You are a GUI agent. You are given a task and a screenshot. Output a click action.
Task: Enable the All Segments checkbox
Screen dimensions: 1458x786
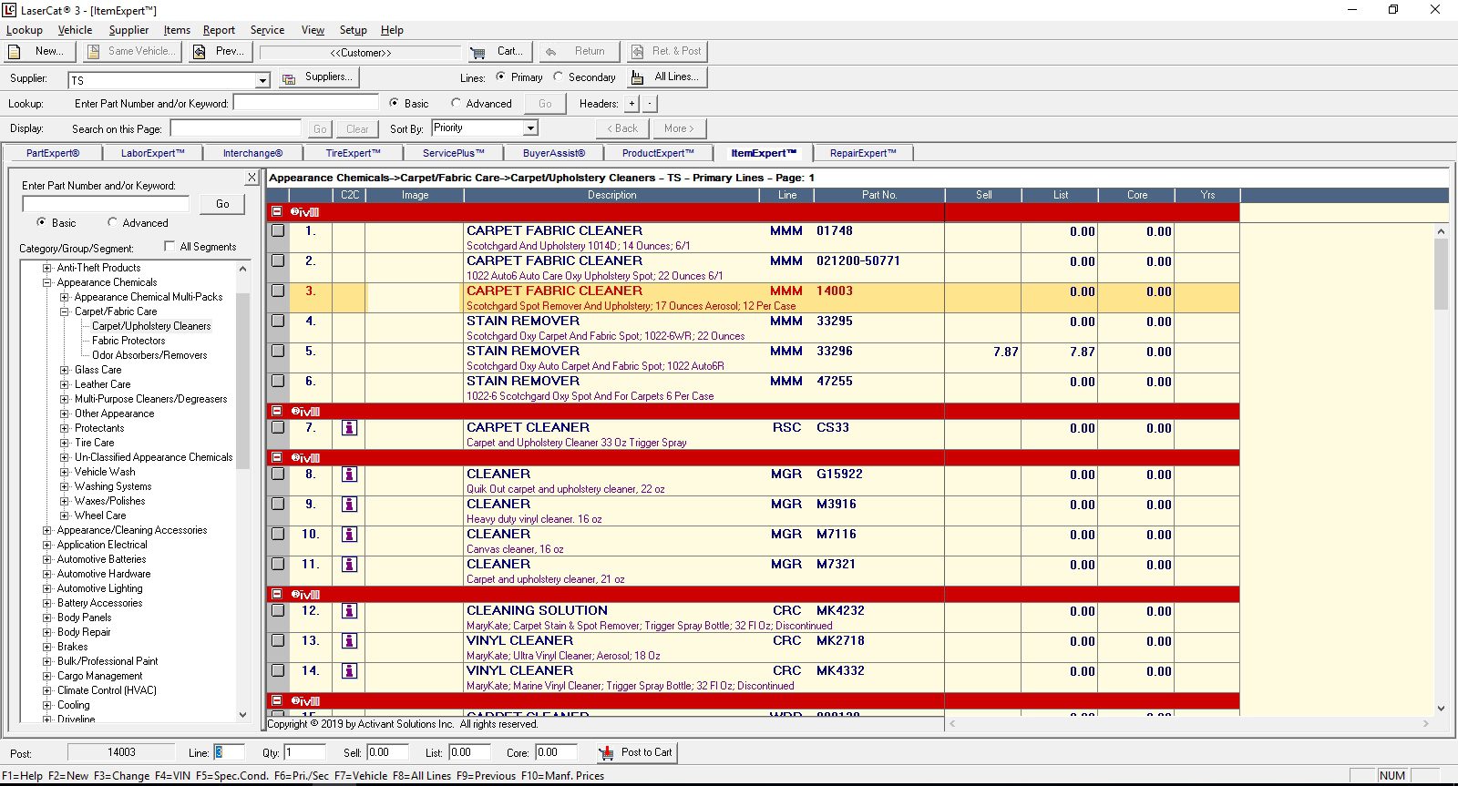169,246
